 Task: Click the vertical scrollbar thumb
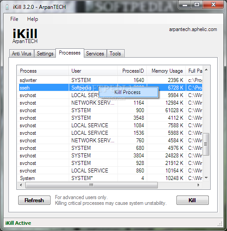206,144
